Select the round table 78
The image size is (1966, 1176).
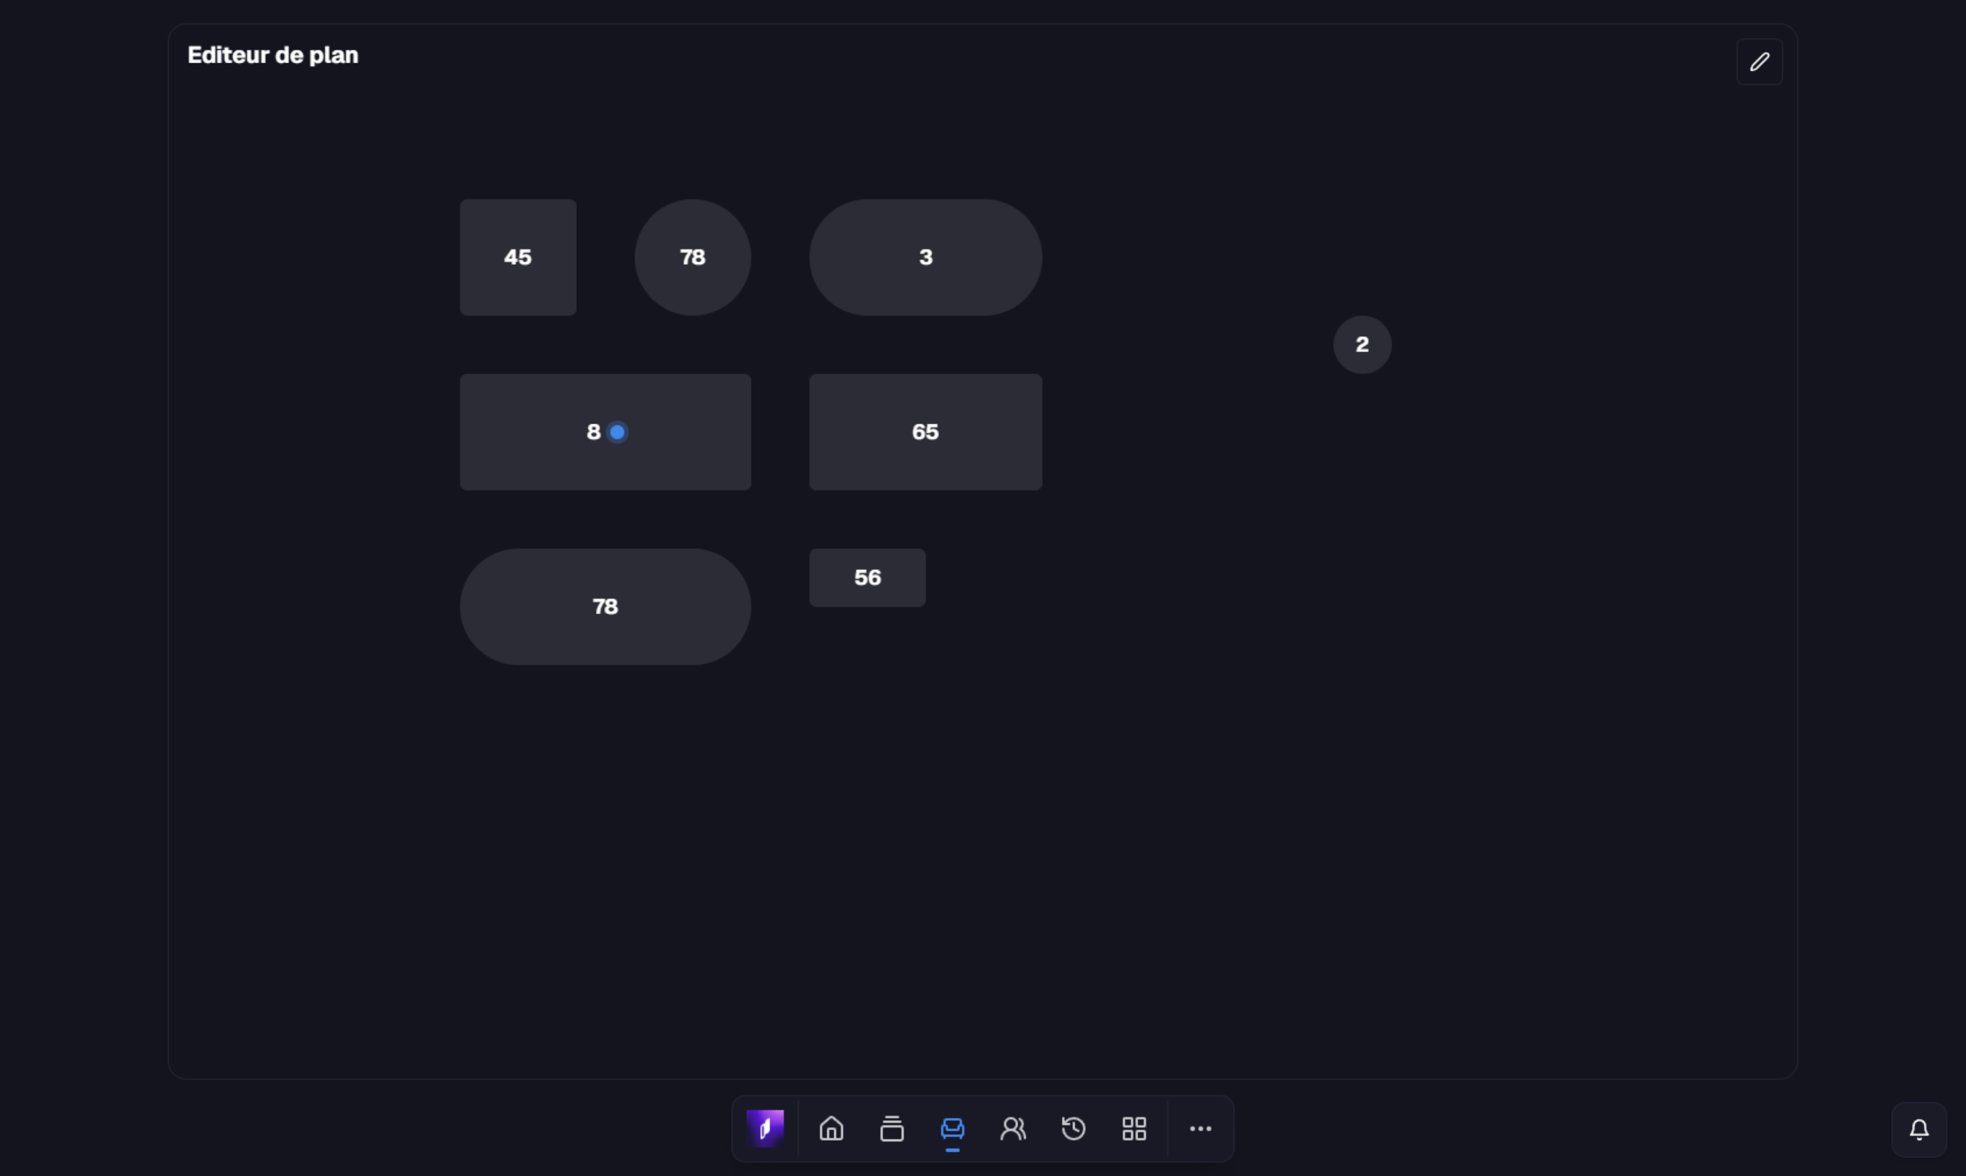[x=693, y=257]
